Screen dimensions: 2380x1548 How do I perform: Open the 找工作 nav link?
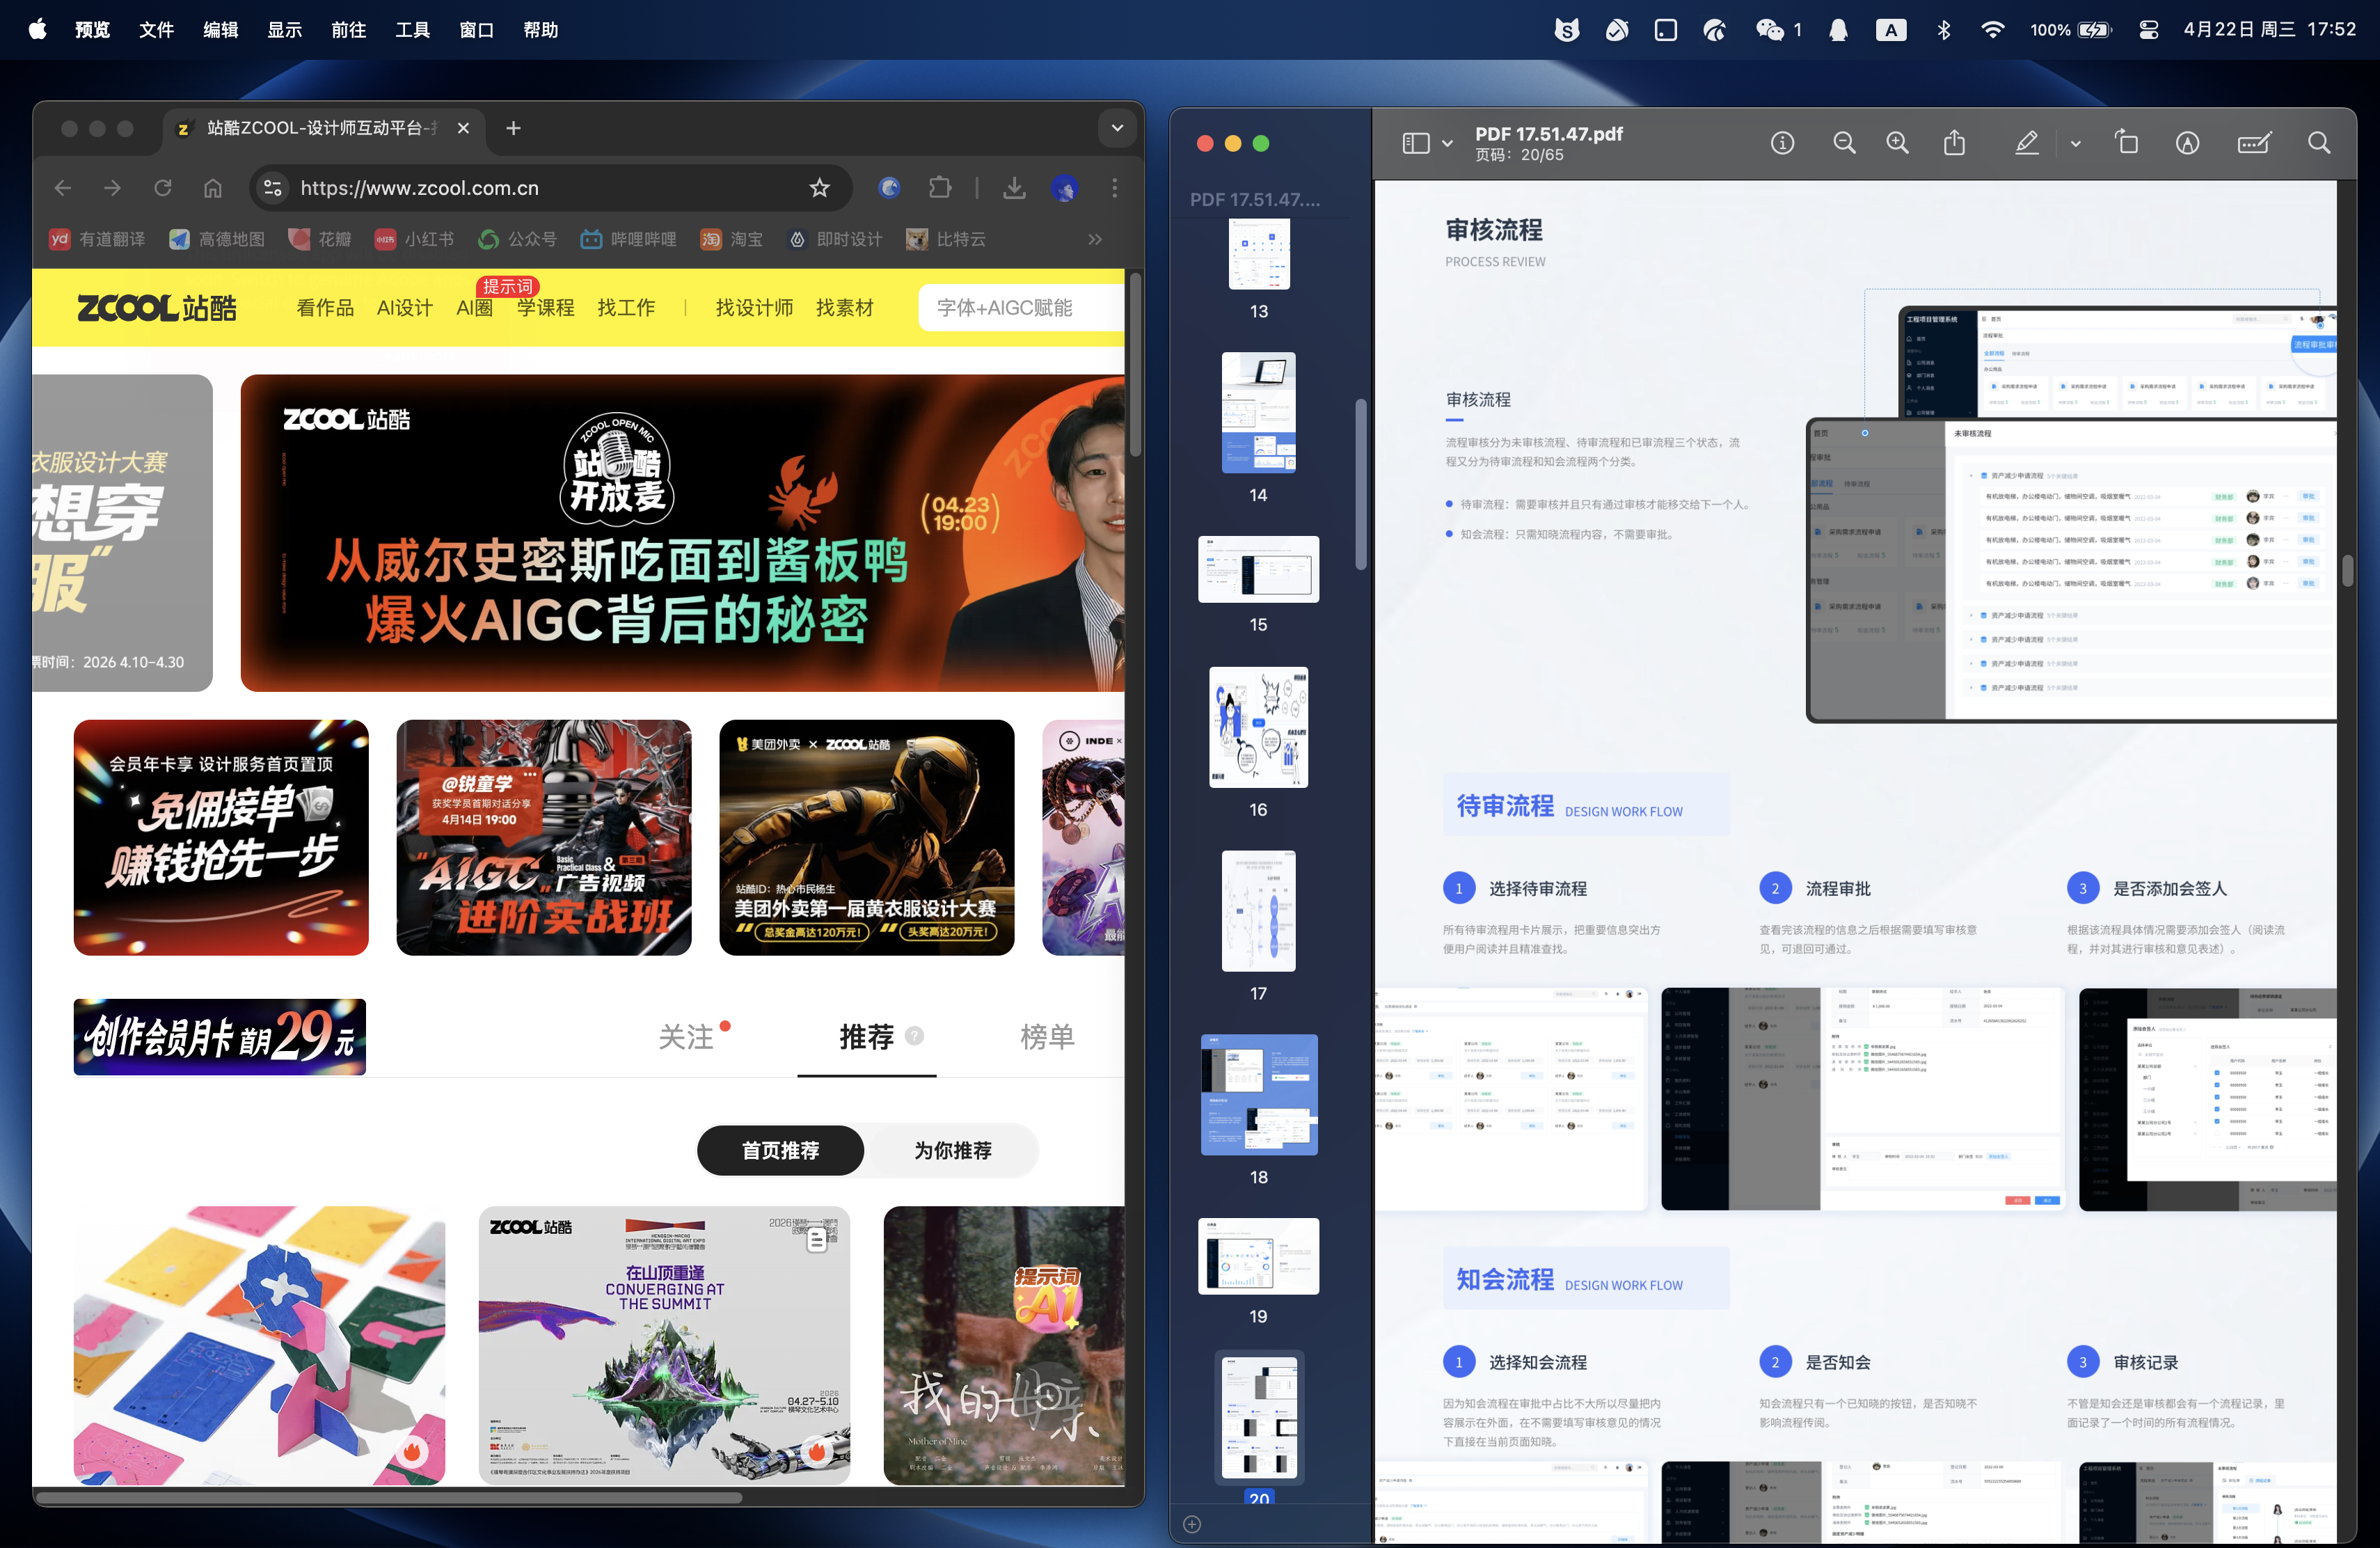tap(626, 308)
